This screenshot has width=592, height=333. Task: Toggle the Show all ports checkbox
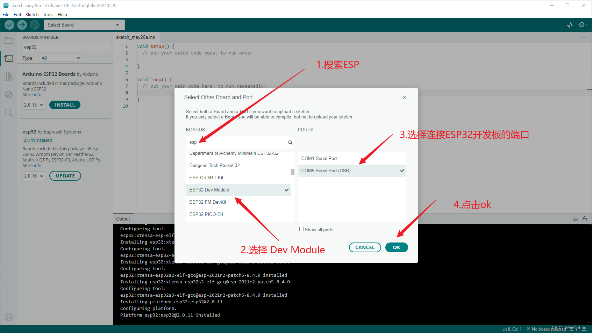(x=301, y=229)
